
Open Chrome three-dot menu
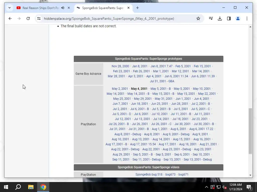247,18
